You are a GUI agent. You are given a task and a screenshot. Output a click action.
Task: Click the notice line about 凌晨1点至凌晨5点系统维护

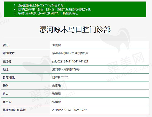[46, 13]
